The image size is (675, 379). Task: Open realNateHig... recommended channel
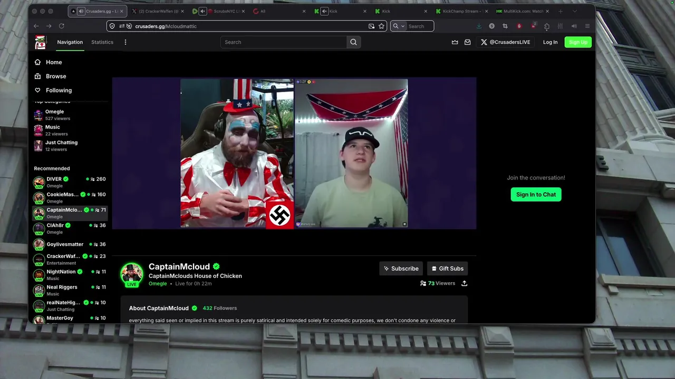[70, 306]
